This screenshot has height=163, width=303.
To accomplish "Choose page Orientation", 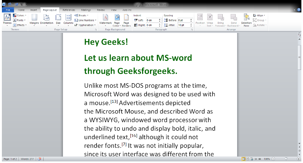I will pyautogui.click(x=46, y=20).
